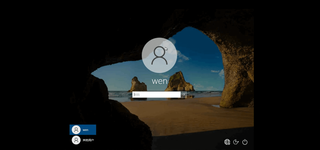Open the network connection icon
The height and width of the screenshot is (150, 320).
coord(227,142)
